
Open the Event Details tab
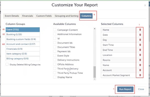point(12,16)
